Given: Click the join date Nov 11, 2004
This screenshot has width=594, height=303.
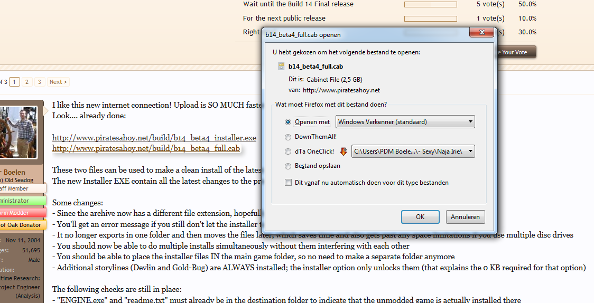Looking at the screenshot, I should click(x=23, y=240).
